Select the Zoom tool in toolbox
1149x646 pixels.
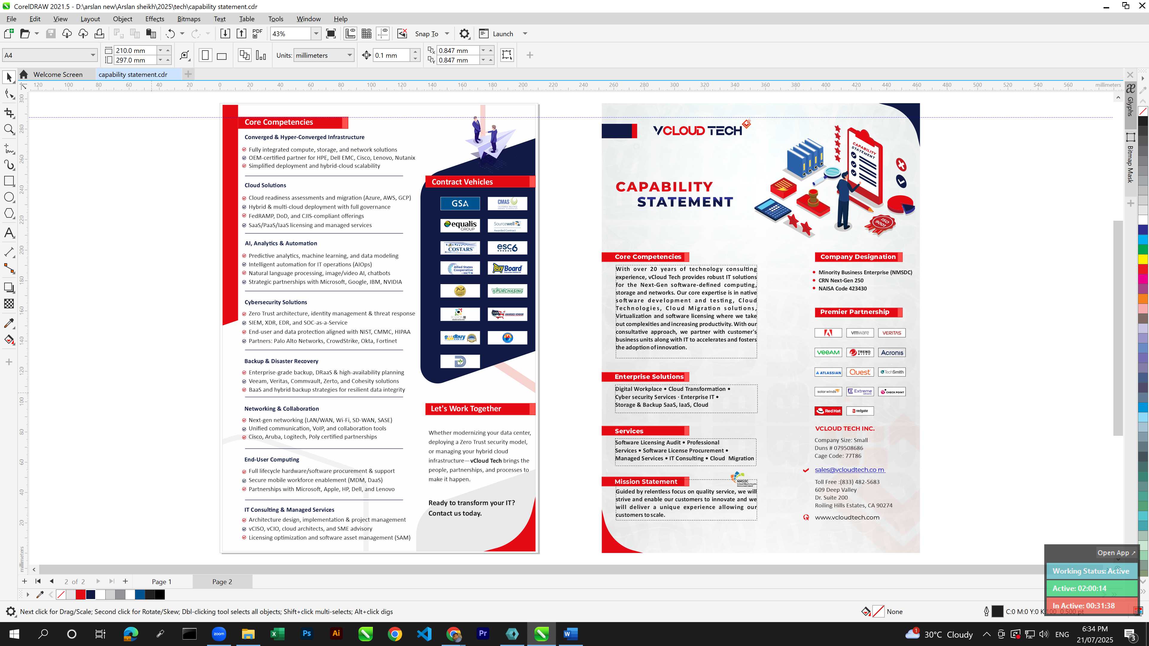[x=9, y=130]
